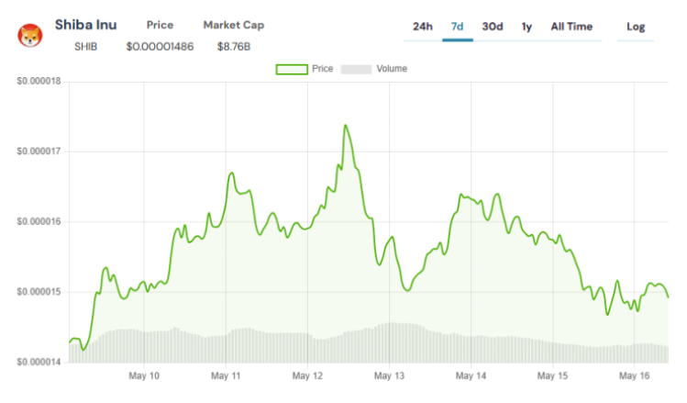Click the May 10 axis label
The image size is (687, 403).
pos(144,375)
